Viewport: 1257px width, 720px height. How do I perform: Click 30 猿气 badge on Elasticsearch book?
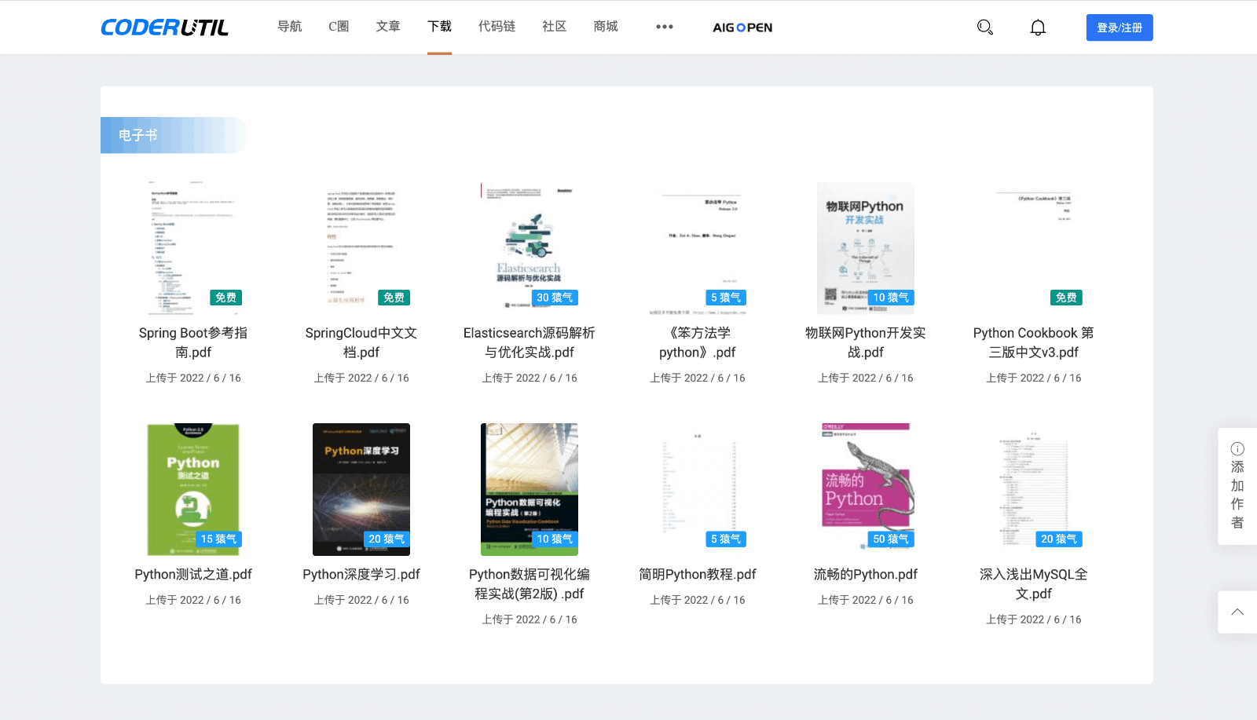click(555, 298)
